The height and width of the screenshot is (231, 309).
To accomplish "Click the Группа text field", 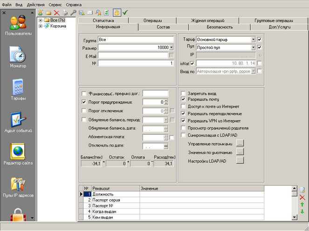I will [136, 40].
